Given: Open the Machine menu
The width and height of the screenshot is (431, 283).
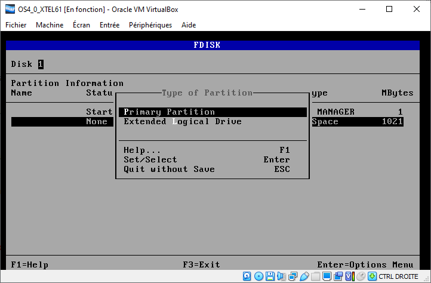Looking at the screenshot, I should (50, 25).
